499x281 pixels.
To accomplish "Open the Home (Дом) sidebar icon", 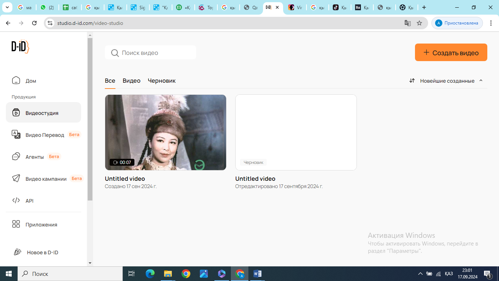I will pyautogui.click(x=16, y=80).
